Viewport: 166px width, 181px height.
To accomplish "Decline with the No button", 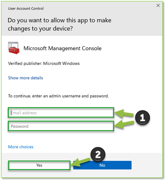I will click(102, 165).
